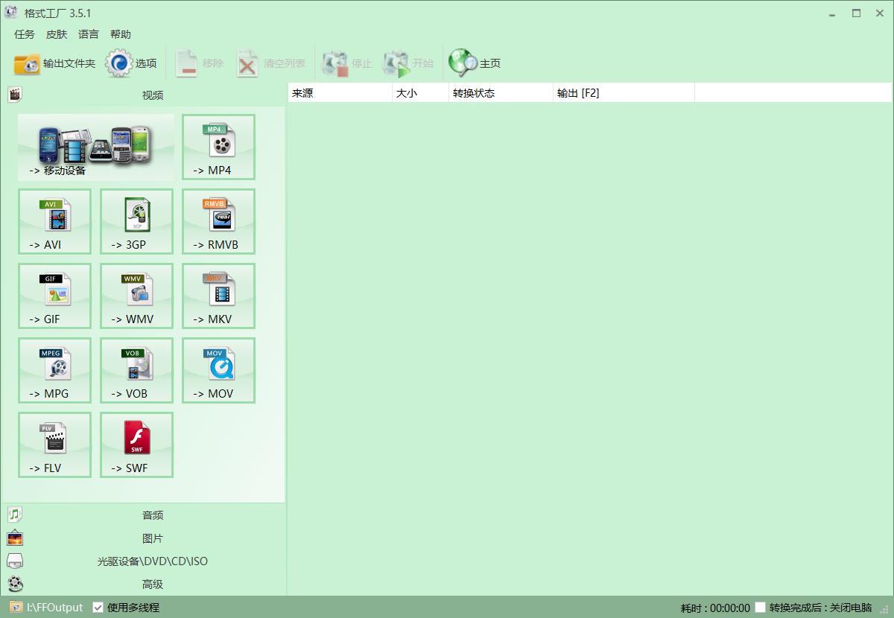Open the 皮肤 skin menu
The height and width of the screenshot is (618, 894).
[56, 34]
